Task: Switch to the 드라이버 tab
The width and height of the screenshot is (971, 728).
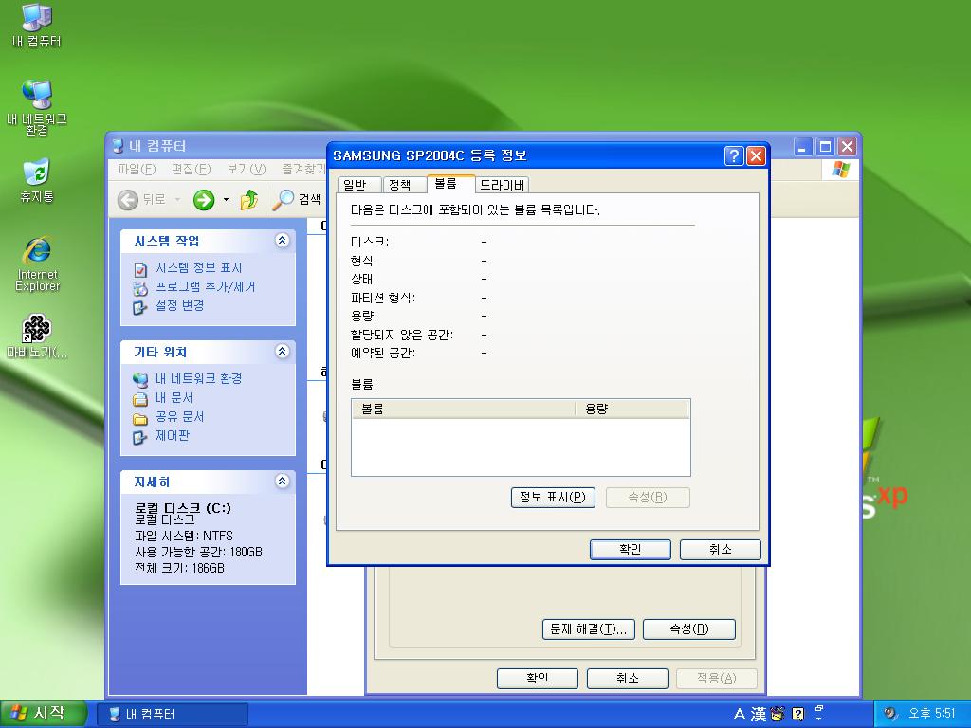Action: (x=503, y=185)
